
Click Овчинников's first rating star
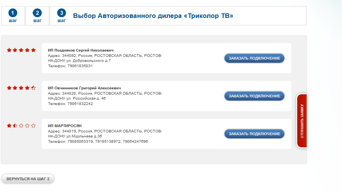coord(9,88)
